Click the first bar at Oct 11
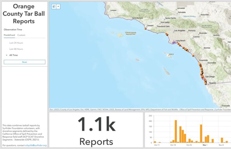Screen dimensions: 231x149 coord(155,142)
